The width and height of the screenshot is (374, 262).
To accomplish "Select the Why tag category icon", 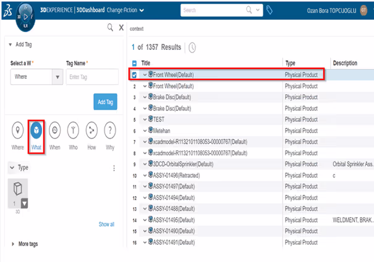I will coord(110,130).
